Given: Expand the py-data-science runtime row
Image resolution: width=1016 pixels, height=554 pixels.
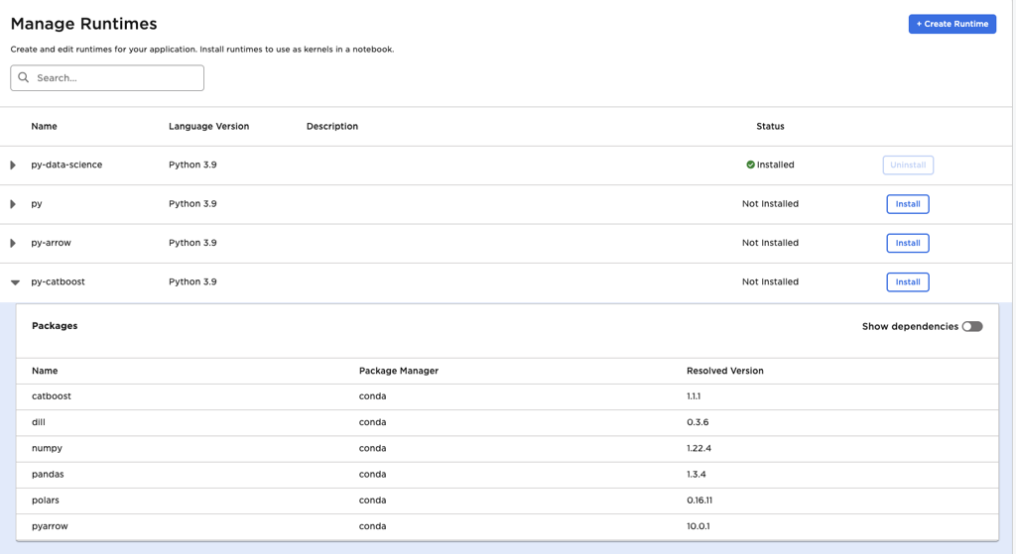Looking at the screenshot, I should (x=13, y=165).
